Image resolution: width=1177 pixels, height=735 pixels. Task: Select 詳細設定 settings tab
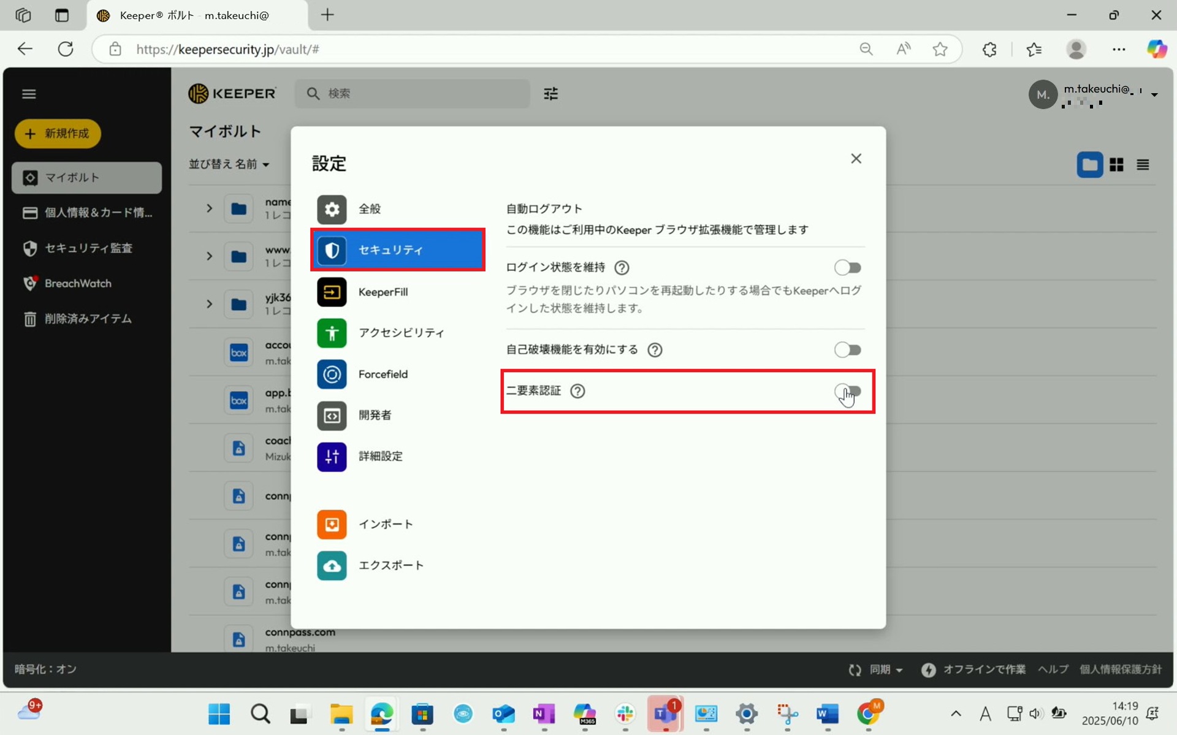click(x=380, y=456)
